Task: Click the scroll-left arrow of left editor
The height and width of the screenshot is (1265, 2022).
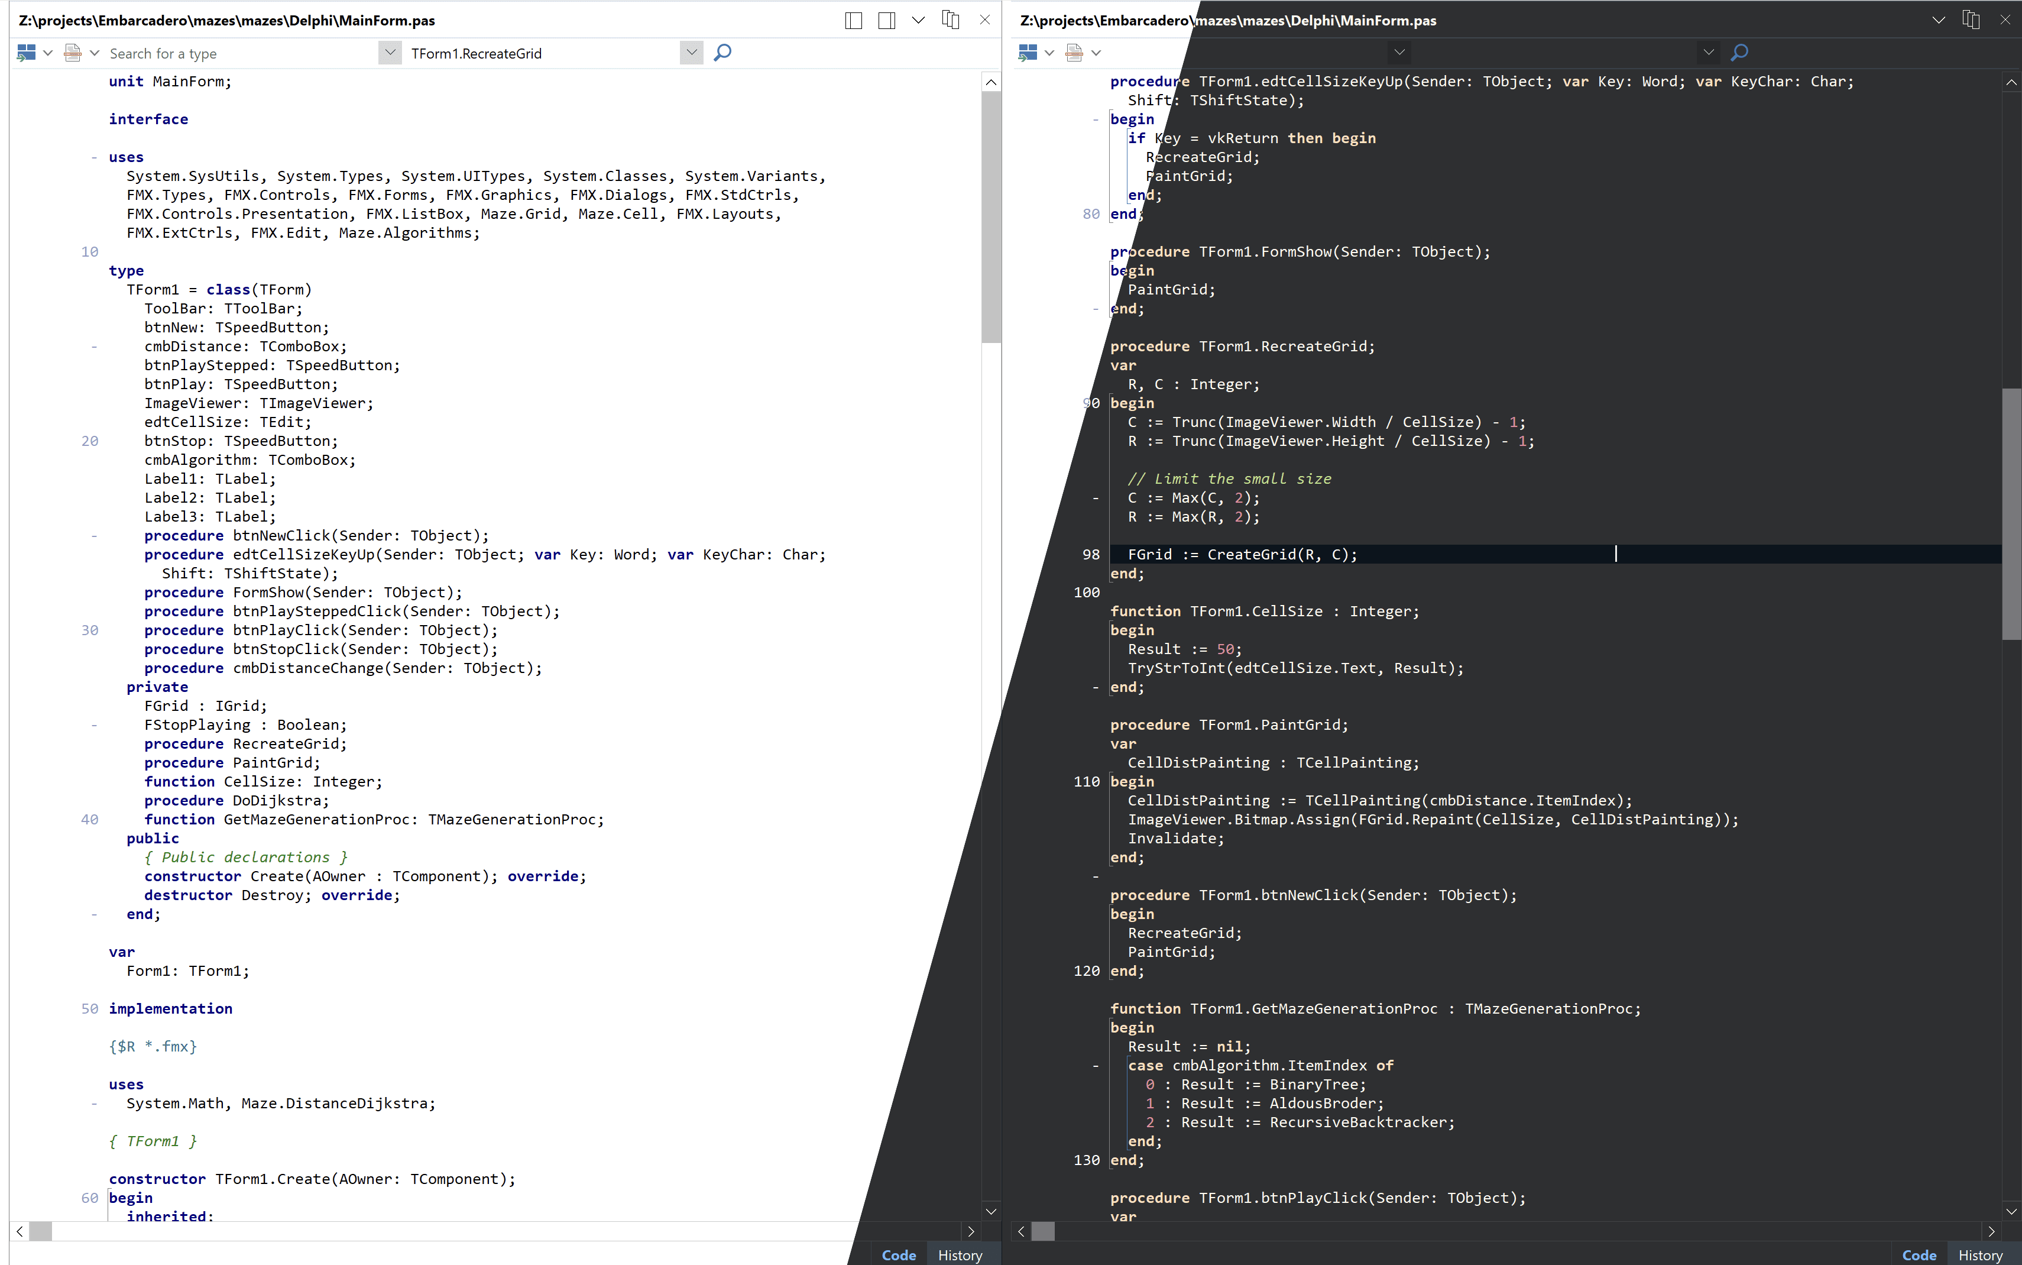Action: (20, 1231)
